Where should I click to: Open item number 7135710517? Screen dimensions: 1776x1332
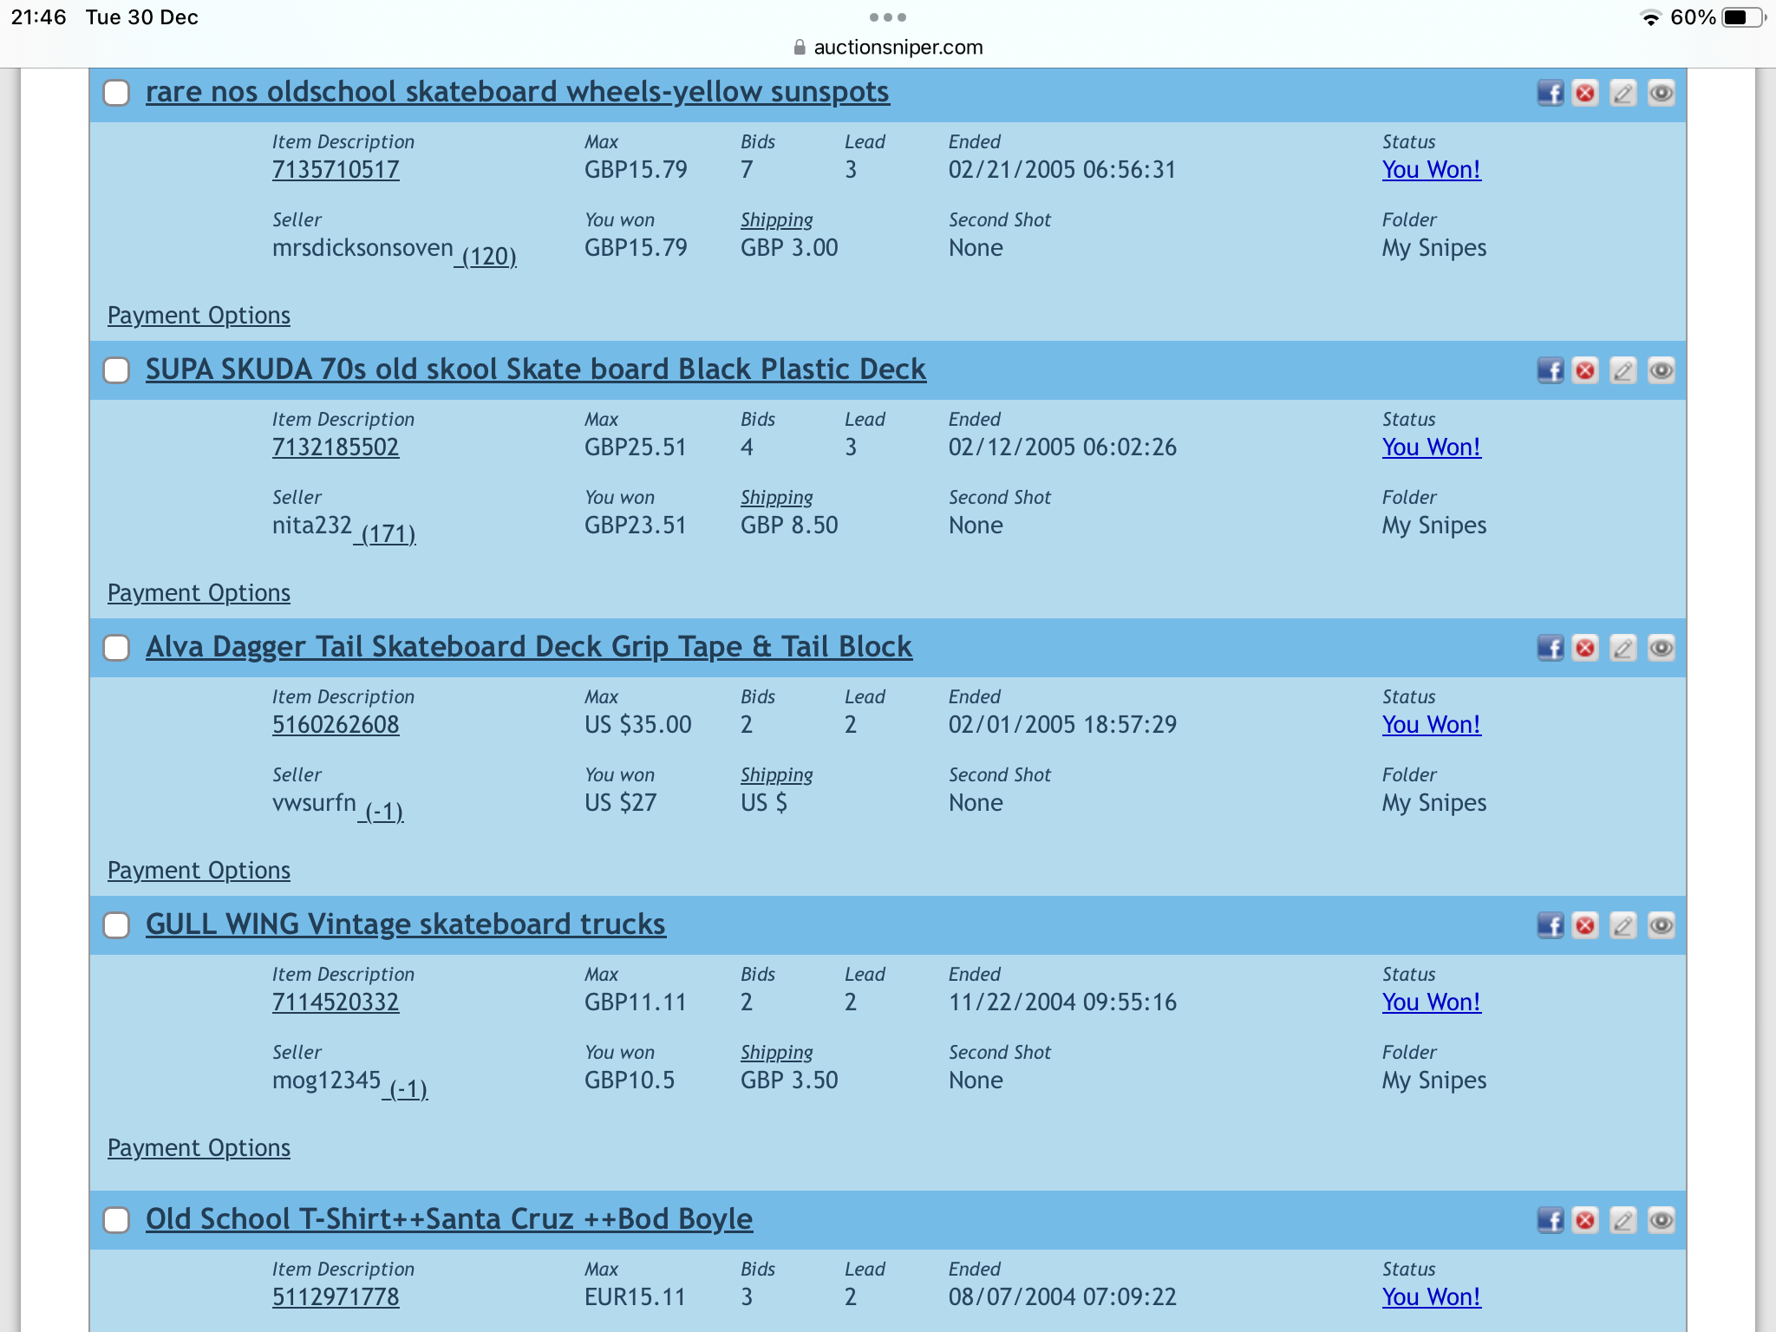point(336,169)
